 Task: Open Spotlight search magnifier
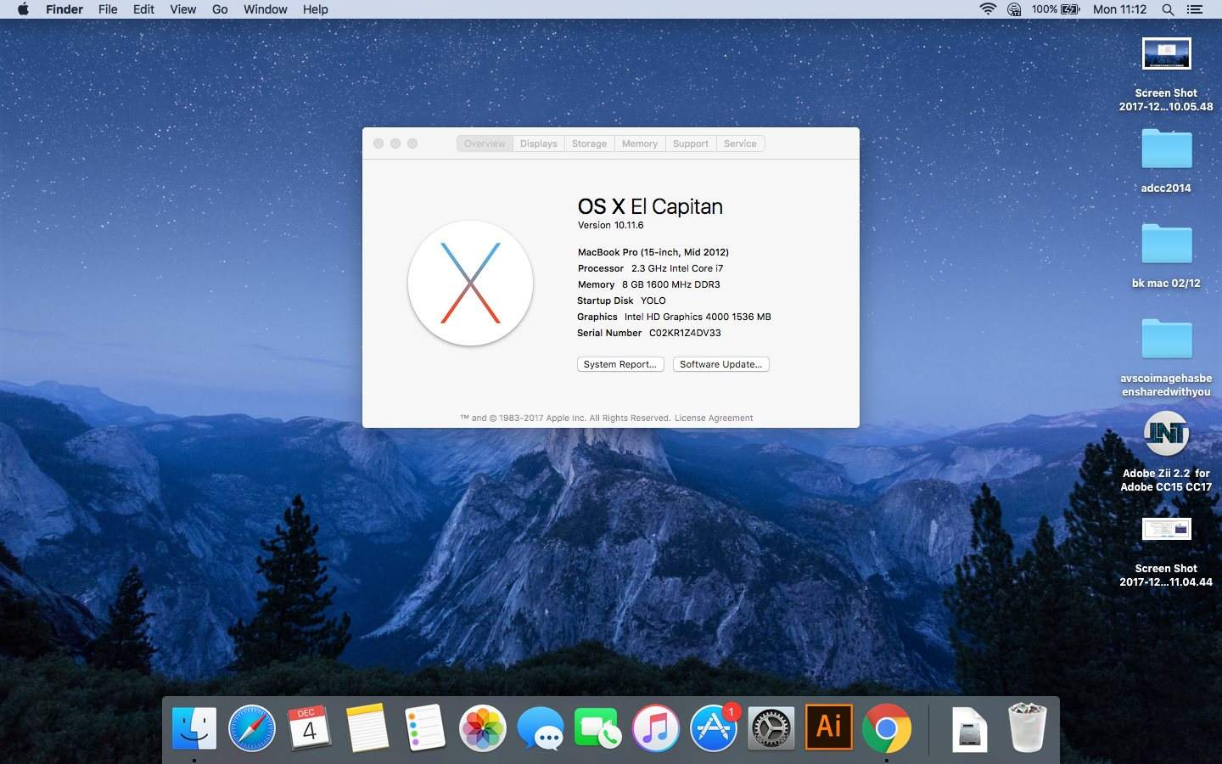point(1168,9)
